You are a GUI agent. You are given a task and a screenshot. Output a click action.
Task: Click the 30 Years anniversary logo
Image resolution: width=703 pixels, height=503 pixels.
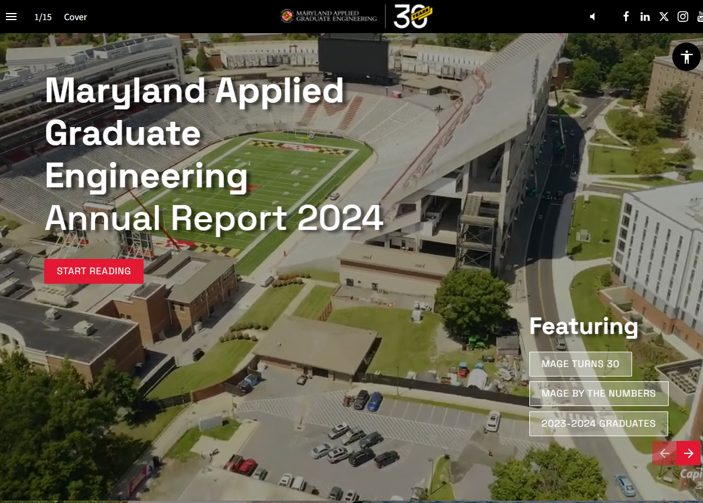[413, 16]
